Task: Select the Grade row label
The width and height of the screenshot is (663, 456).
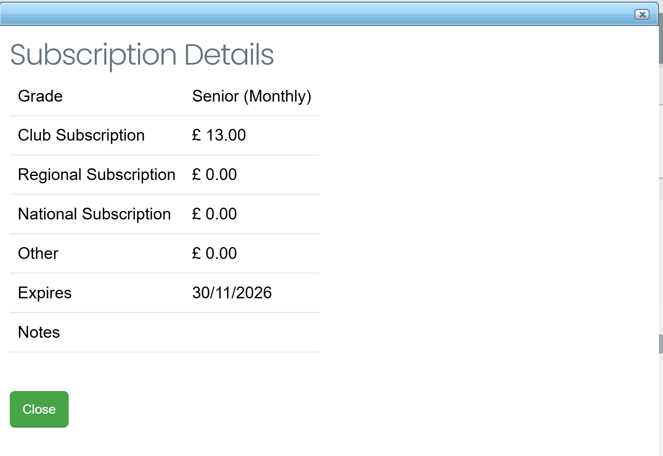Action: [40, 96]
